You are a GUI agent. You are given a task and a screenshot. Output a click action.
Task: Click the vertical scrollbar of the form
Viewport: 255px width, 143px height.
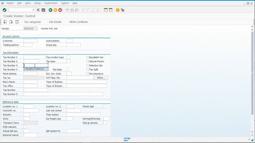click(252, 73)
